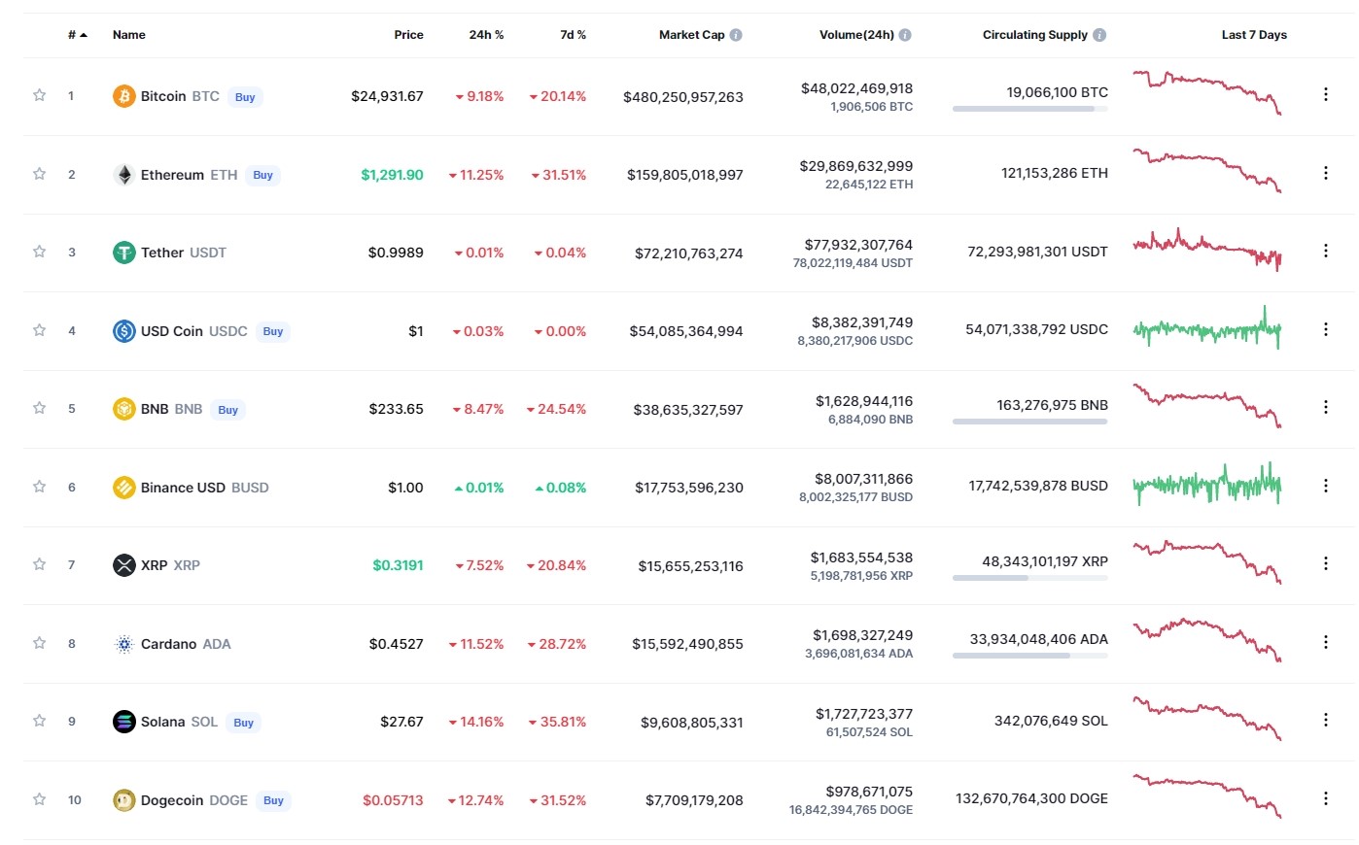Open Dogecoin 7-day sparkline chart
This screenshot has width=1359, height=845.
coord(1207,795)
